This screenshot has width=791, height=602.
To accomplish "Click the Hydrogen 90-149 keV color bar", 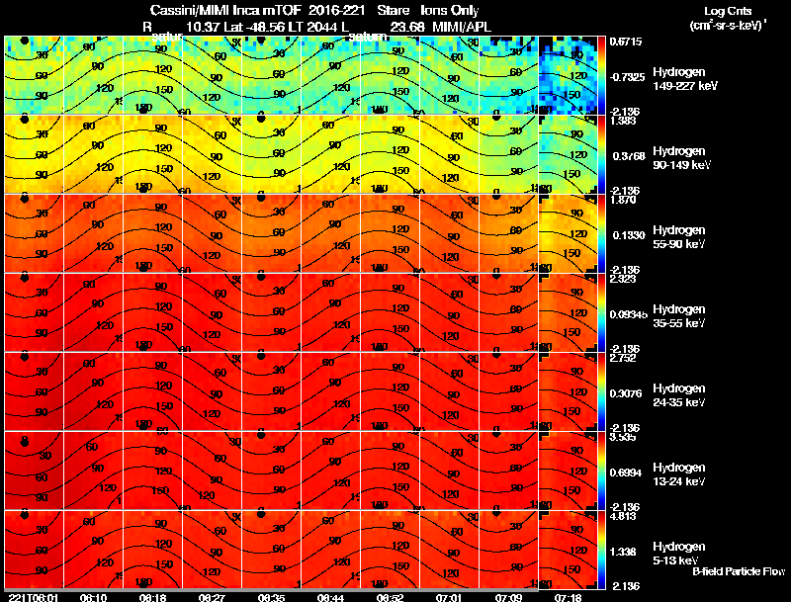I will click(x=601, y=155).
